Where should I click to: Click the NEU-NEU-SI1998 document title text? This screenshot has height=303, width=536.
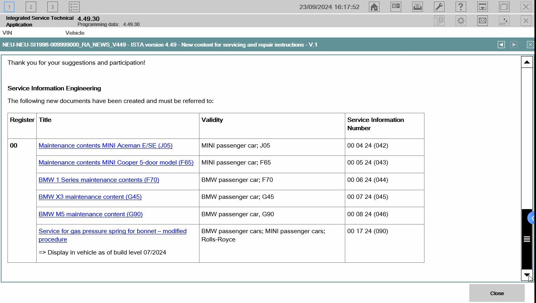[x=160, y=45]
